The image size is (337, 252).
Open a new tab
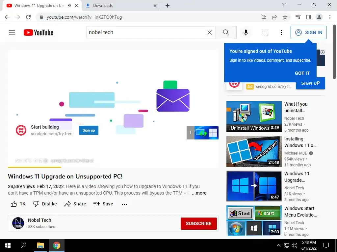168,6
